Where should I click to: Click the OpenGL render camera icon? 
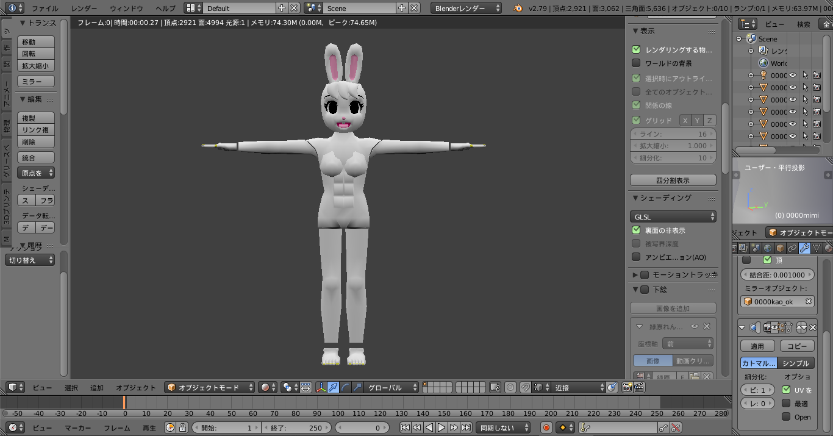point(626,387)
